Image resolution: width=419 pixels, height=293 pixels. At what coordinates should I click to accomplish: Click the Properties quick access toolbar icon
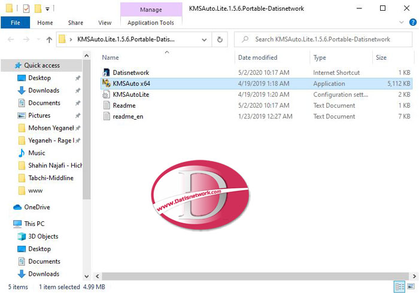[x=26, y=8]
